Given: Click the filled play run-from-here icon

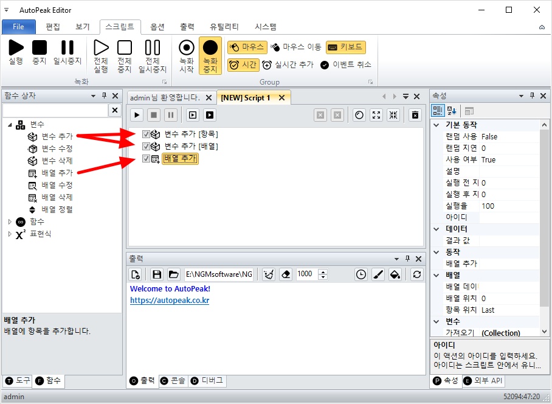Looking at the screenshot, I should pyautogui.click(x=210, y=115).
